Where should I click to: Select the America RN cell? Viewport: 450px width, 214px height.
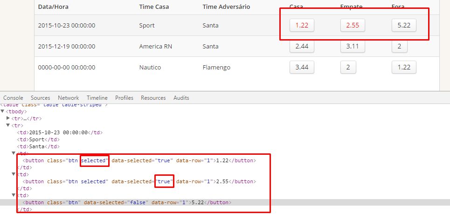156,47
